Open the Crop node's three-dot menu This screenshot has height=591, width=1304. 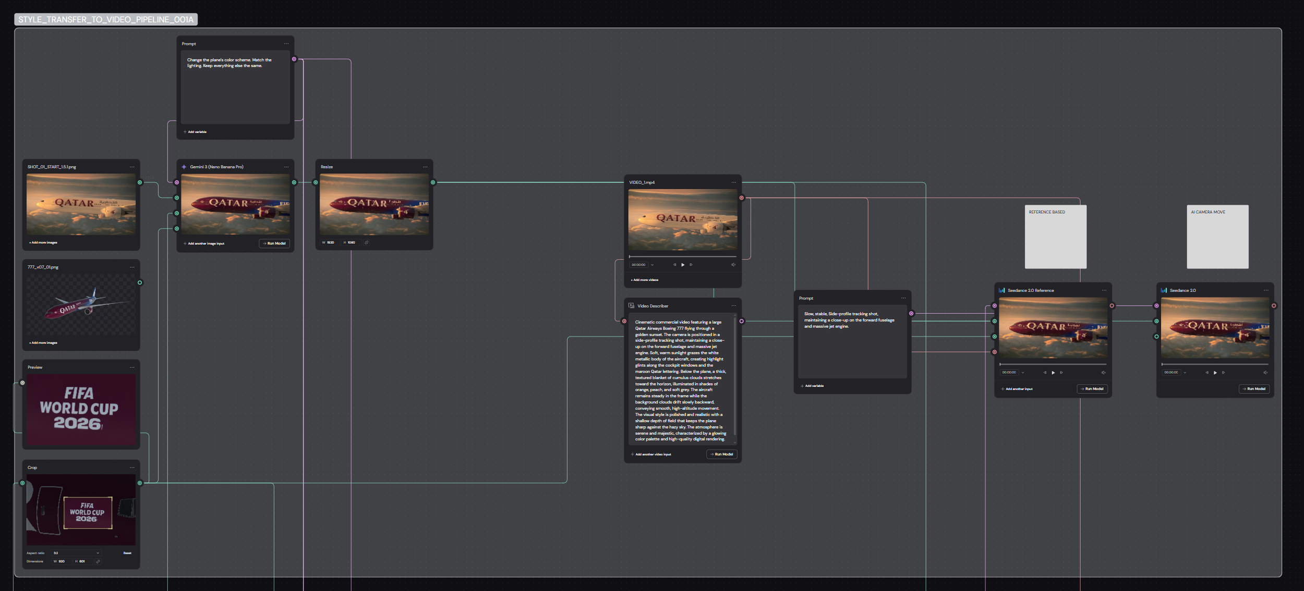pyautogui.click(x=132, y=467)
